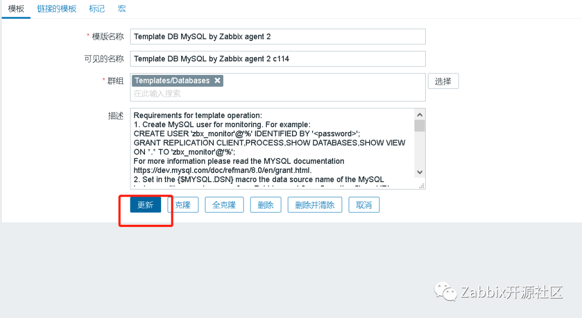Click the 更新 button
Screen dimensions: 582x318
(145, 205)
